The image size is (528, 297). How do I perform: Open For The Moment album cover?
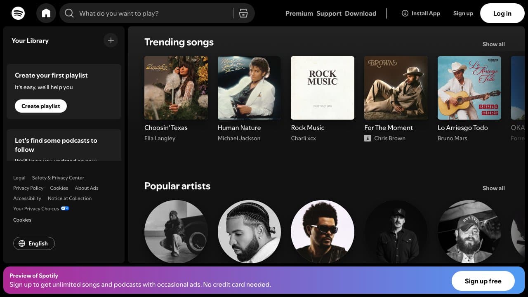coord(396,88)
